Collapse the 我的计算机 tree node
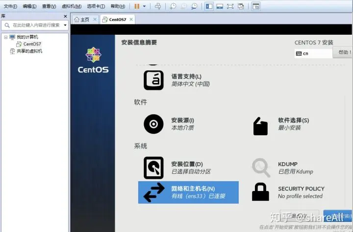 5,37
